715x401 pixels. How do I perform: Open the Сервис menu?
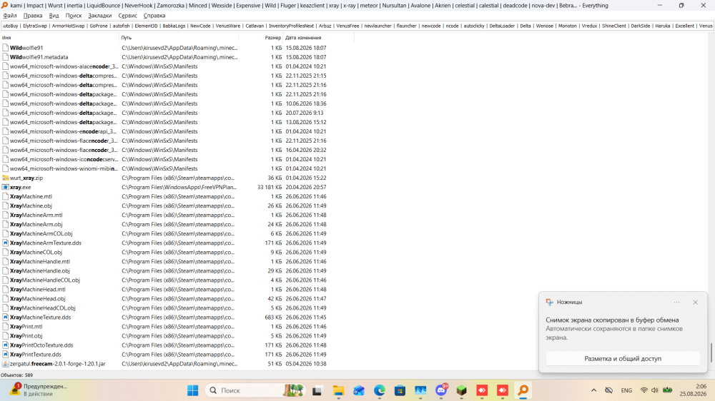pyautogui.click(x=128, y=16)
